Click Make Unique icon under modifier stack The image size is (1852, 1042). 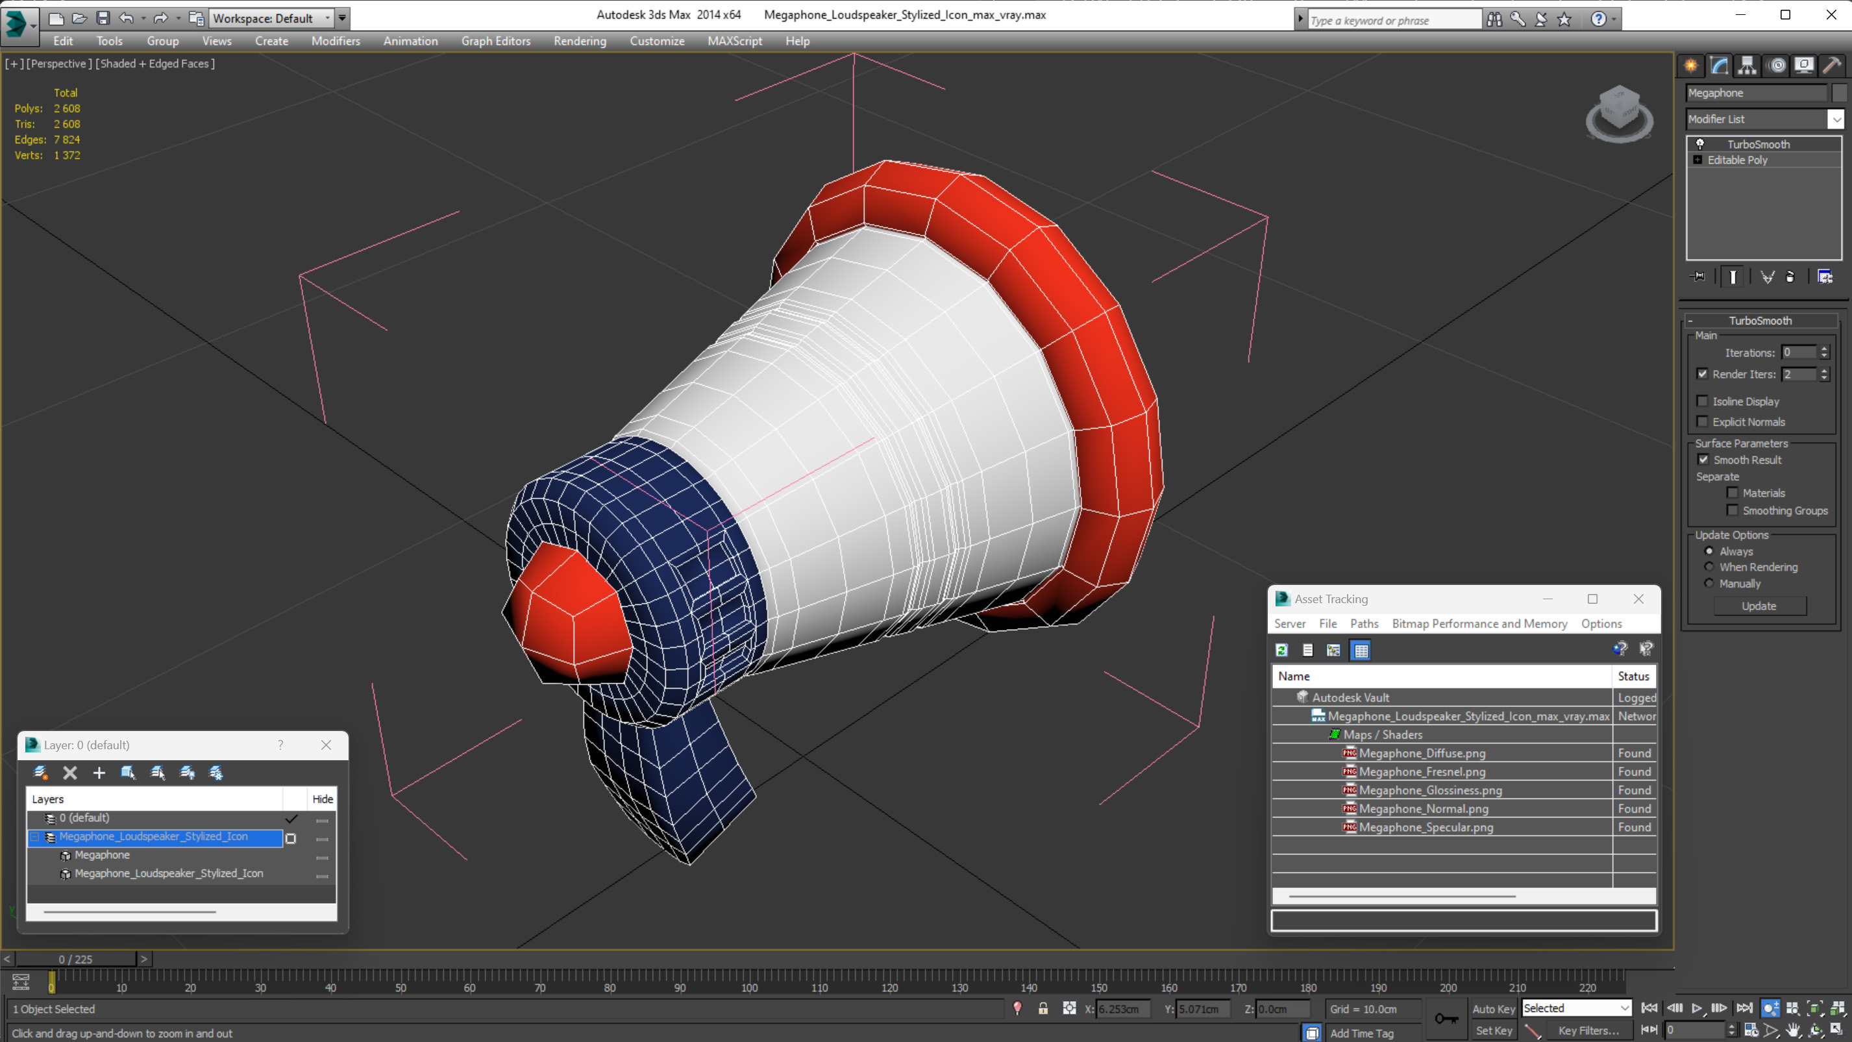(1767, 277)
